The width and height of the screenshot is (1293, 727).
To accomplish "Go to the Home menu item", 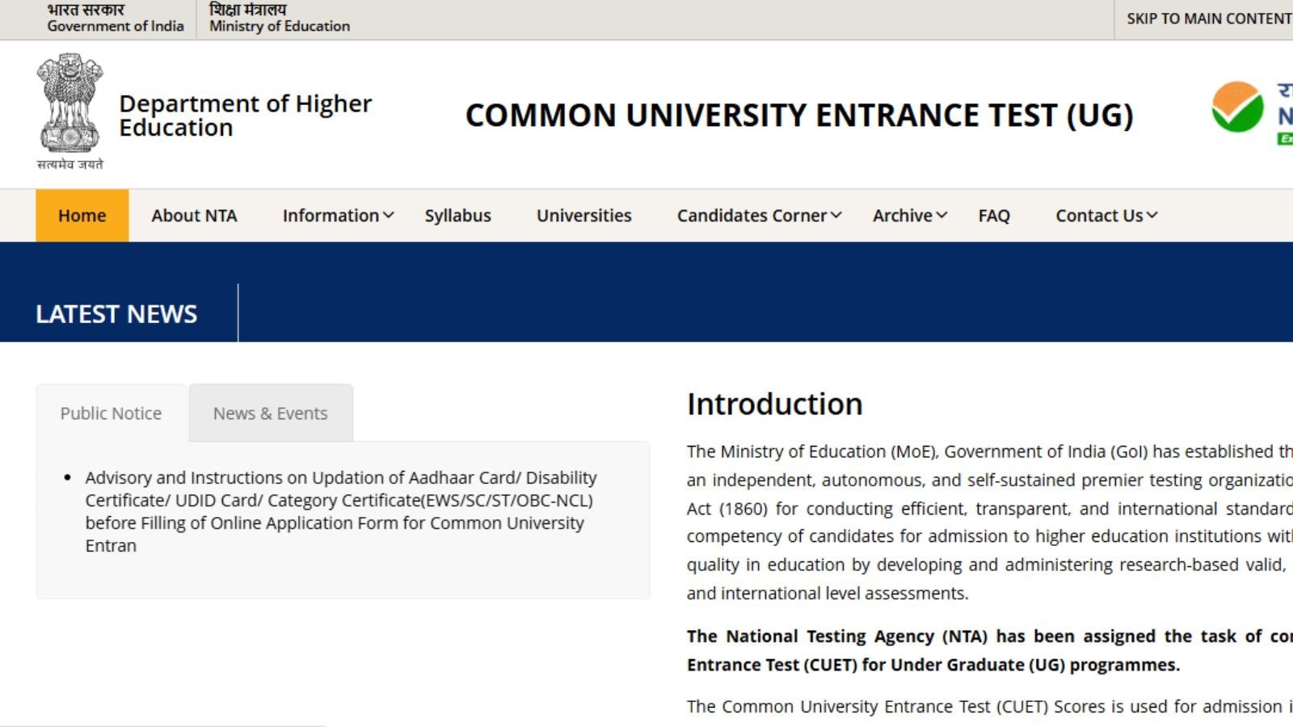I will coord(82,216).
